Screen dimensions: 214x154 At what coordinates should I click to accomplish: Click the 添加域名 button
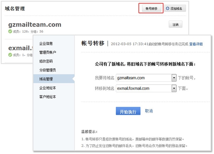pyautogui.click(x=175, y=8)
